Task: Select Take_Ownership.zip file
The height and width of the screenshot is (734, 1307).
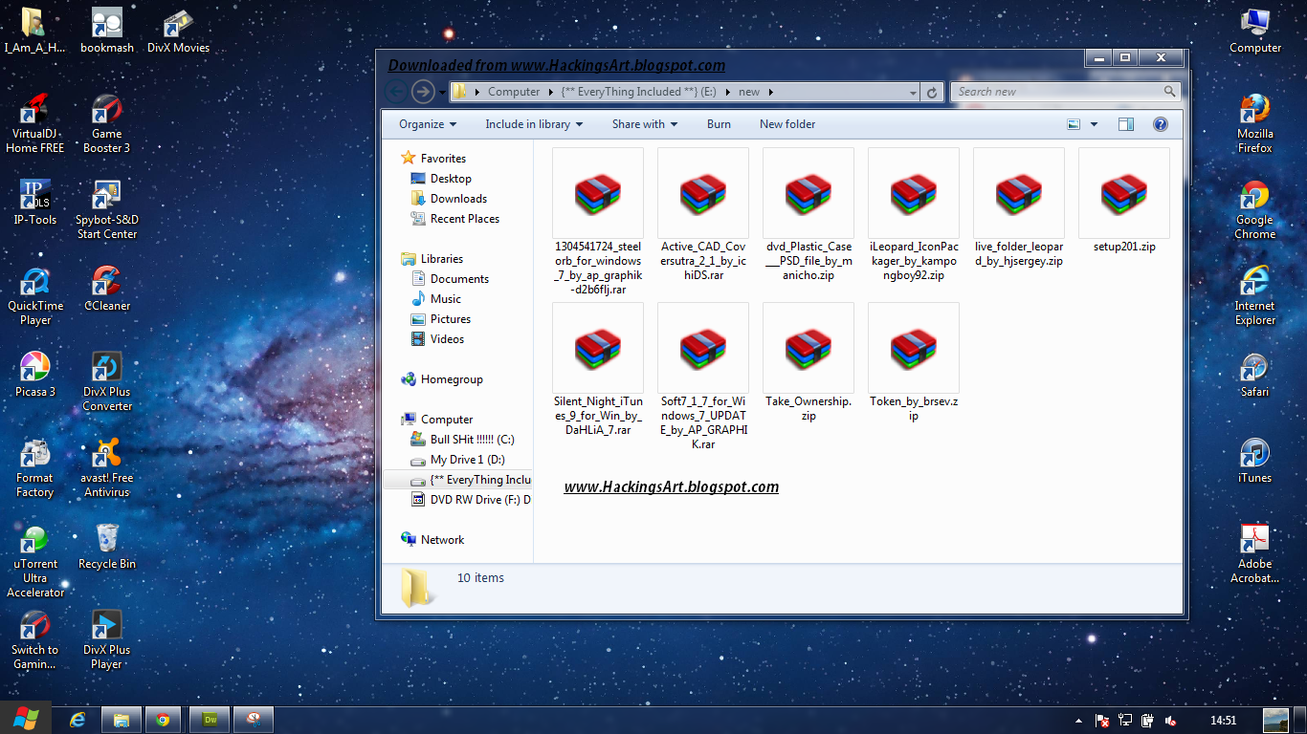Action: point(809,363)
